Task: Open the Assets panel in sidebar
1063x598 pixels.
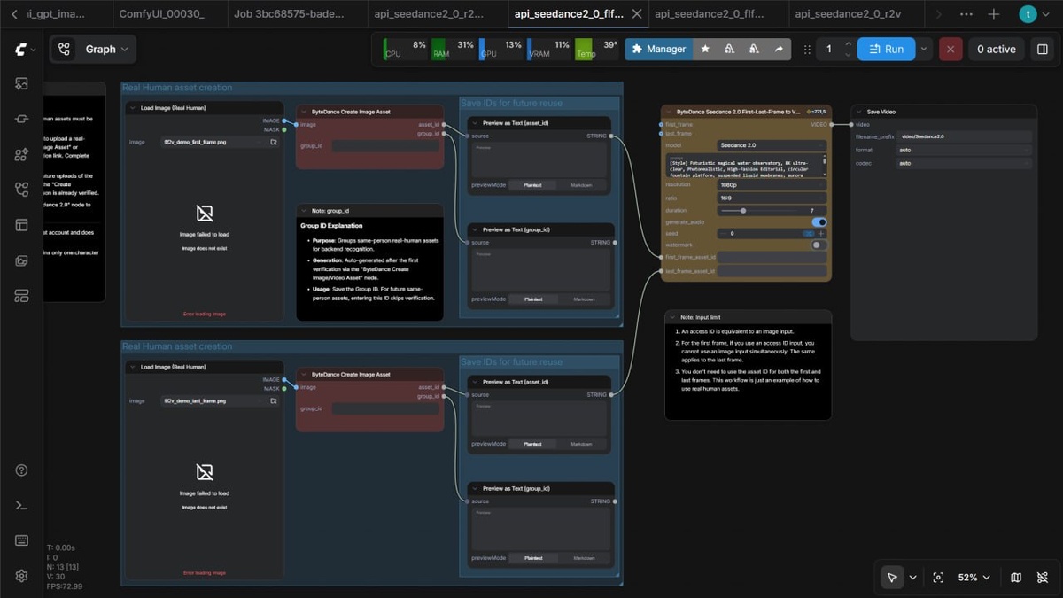Action: [x=22, y=83]
